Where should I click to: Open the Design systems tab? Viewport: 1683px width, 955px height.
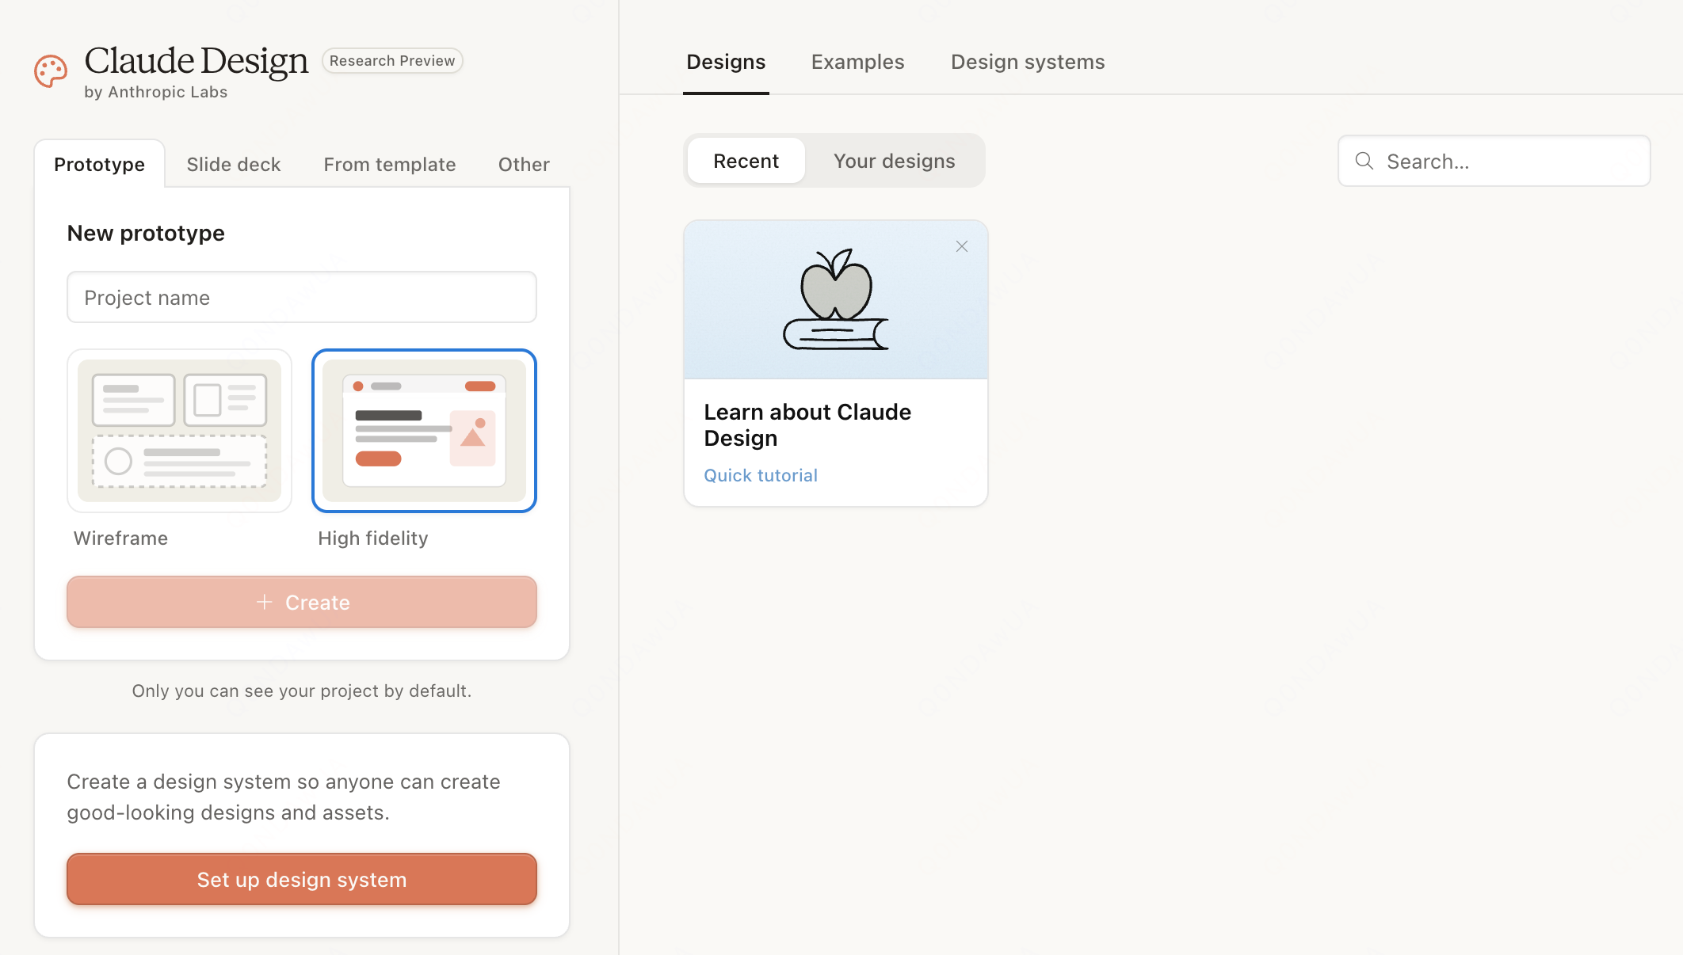[1028, 62]
